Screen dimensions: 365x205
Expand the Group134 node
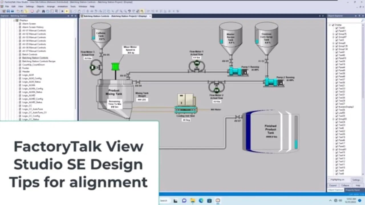(x=333, y=49)
